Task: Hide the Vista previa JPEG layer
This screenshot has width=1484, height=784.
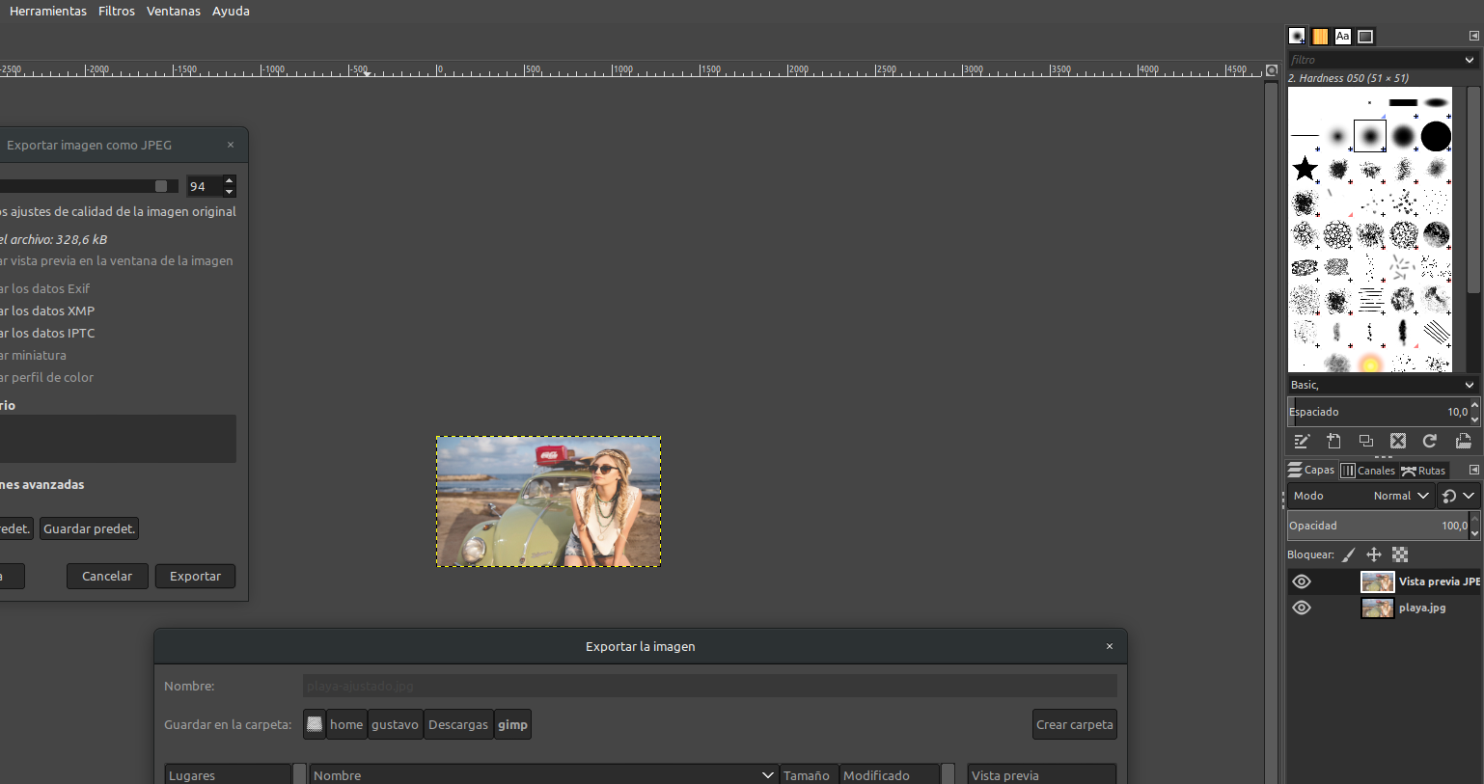Action: (1302, 581)
